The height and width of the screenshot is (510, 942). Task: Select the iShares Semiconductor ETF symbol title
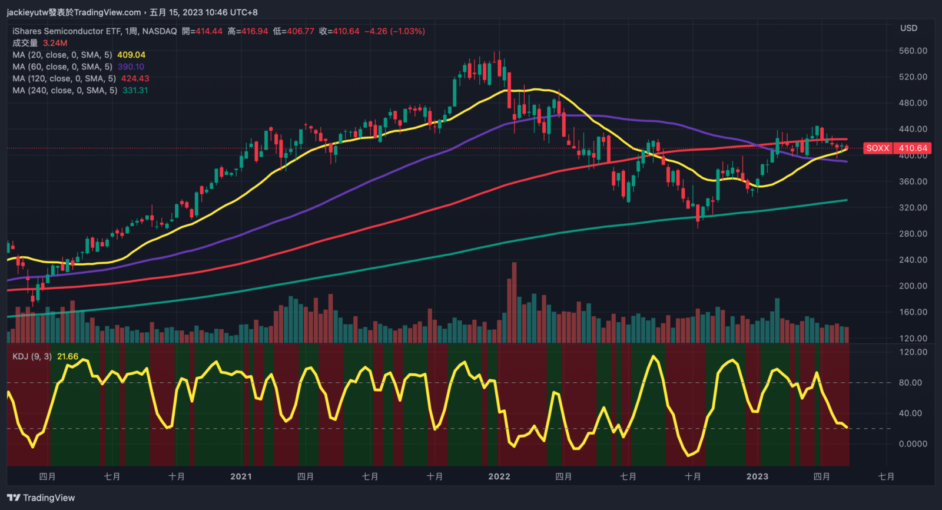tap(94, 31)
